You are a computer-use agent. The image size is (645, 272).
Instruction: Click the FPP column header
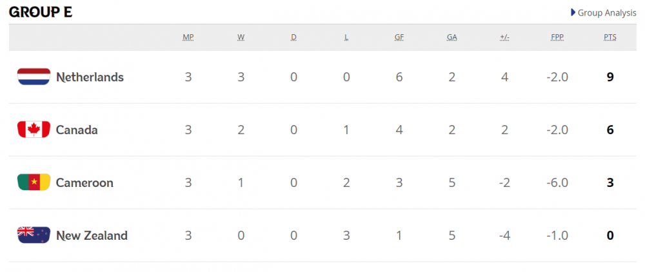click(x=557, y=37)
